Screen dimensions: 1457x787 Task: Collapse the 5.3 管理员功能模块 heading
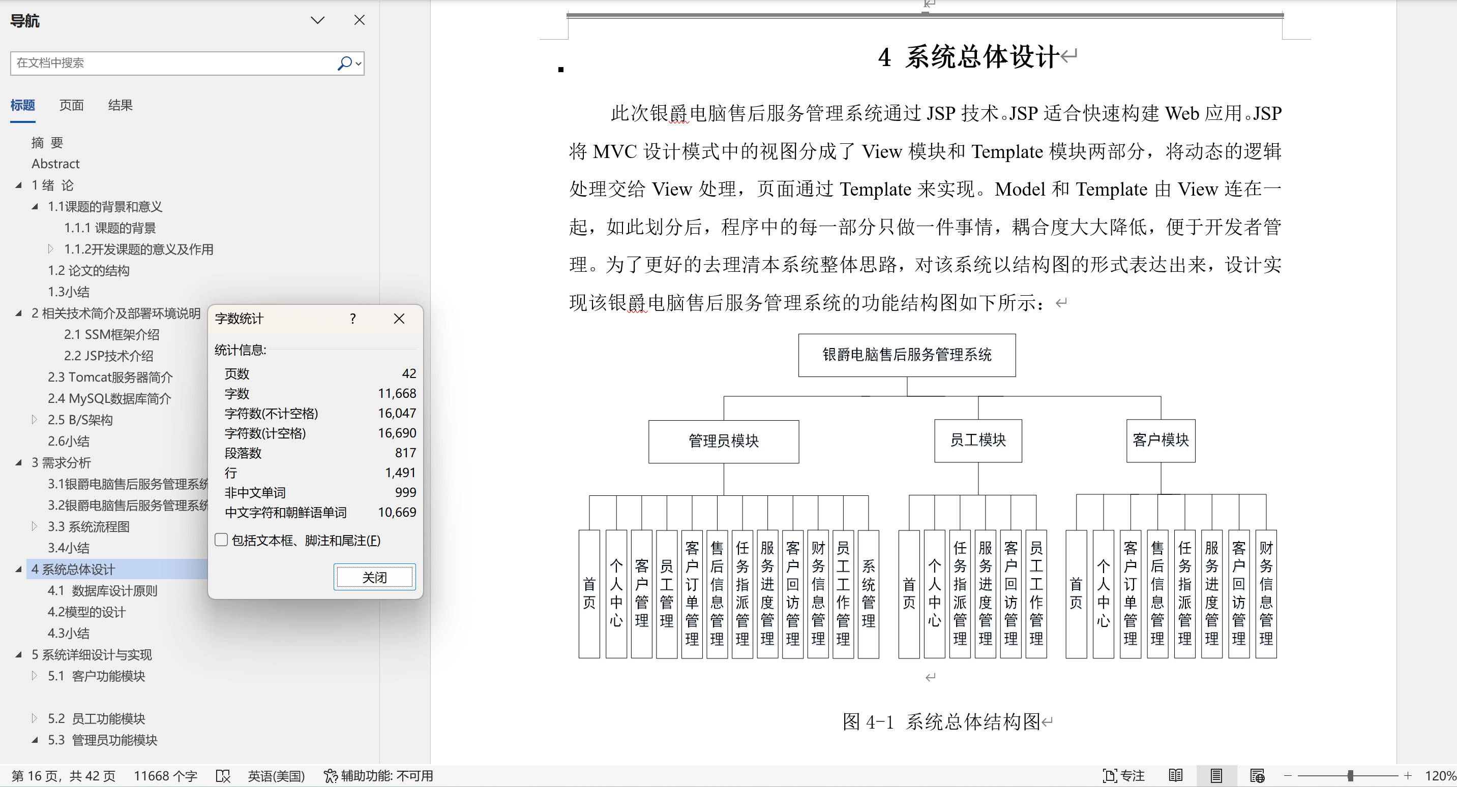coord(35,740)
